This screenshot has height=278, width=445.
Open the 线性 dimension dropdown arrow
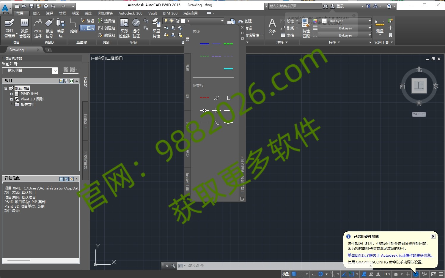point(297,21)
